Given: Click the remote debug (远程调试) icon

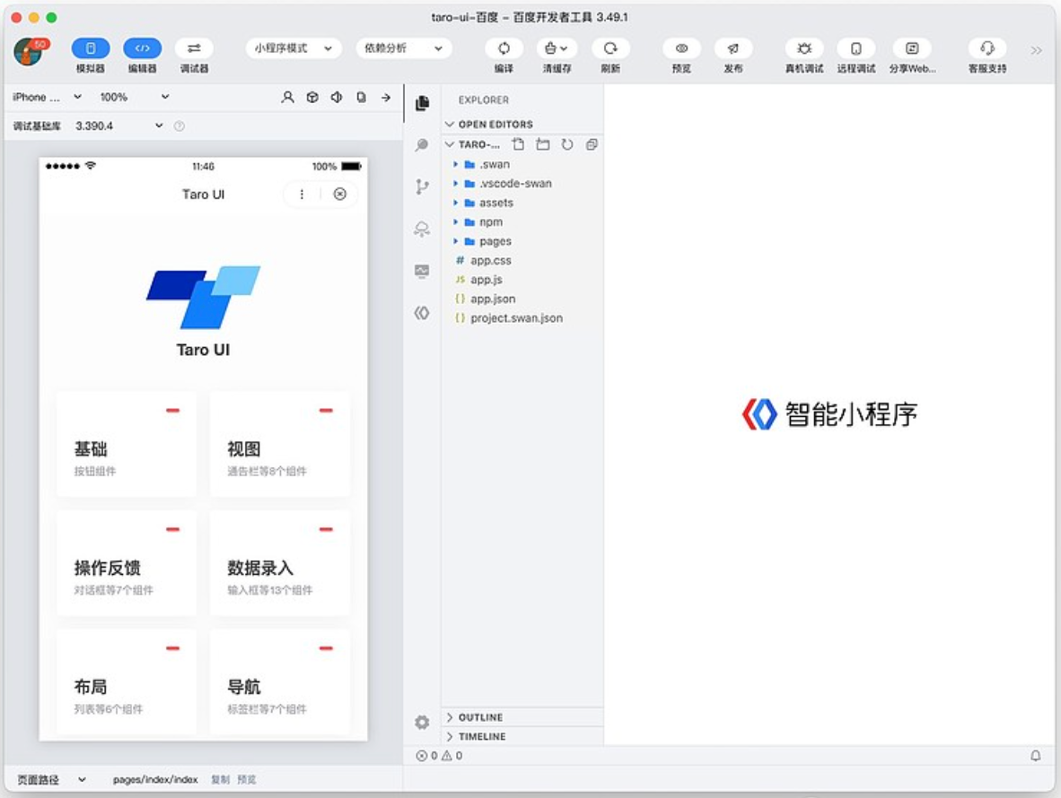Looking at the screenshot, I should (856, 48).
